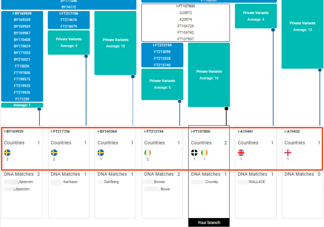Open the I-A19432 branch card title
Viewport: 324px width, 227px height.
(292, 131)
